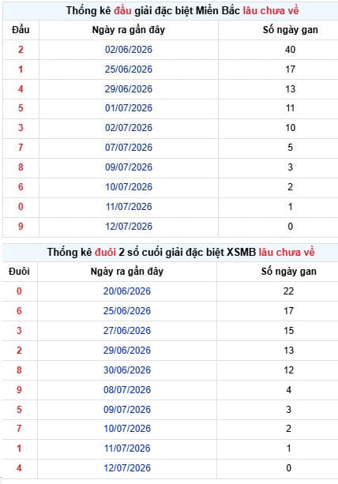This screenshot has width=338, height=484.
Task: Click the 'Số ngày gan' header in the top table
Action: coord(290,30)
